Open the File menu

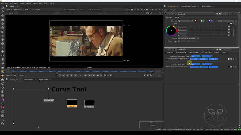(2, 3)
